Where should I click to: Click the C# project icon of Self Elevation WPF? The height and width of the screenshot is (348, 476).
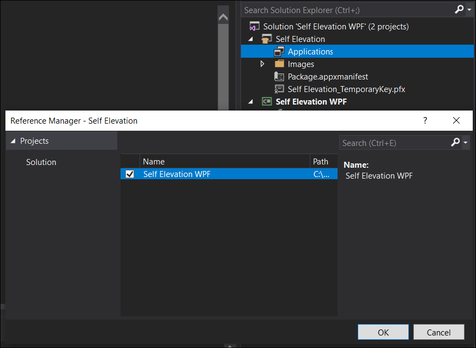[267, 101]
